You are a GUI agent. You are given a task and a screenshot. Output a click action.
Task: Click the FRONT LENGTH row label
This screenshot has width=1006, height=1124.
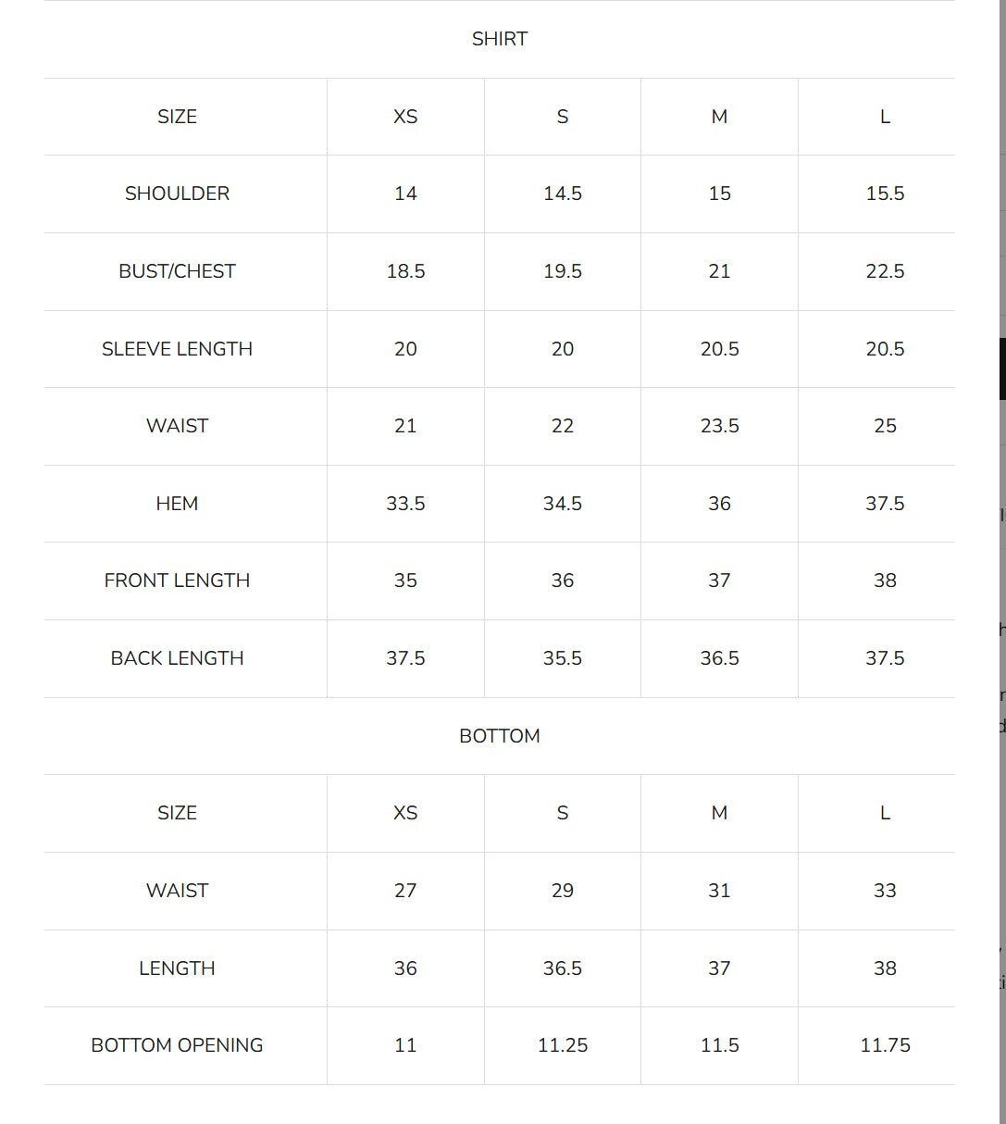tap(177, 581)
